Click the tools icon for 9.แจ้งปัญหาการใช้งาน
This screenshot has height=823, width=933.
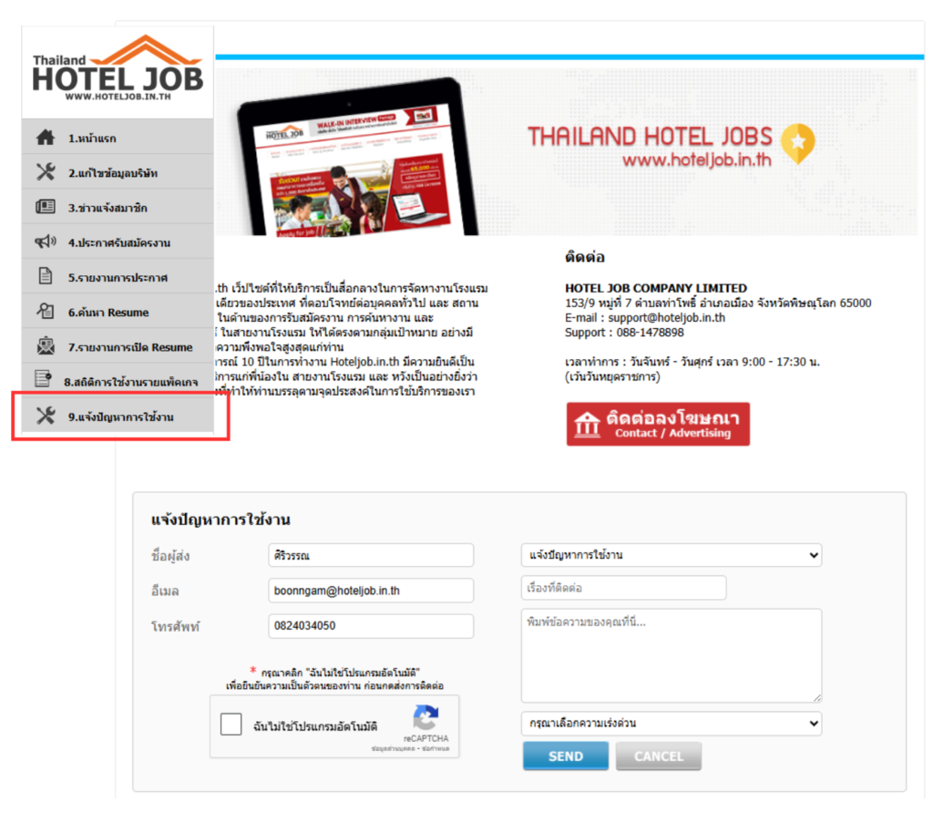click(x=46, y=416)
